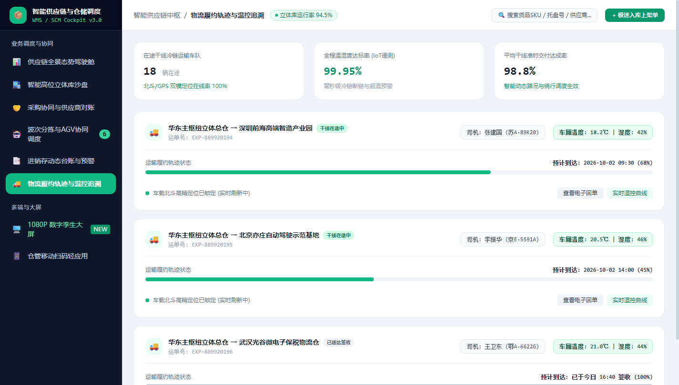The image size is (679, 385).
Task: Select 采购协同与供应商对账 in sidebar
Action: point(61,108)
